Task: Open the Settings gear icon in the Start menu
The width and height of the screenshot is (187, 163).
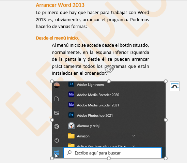Action: pos(57,126)
